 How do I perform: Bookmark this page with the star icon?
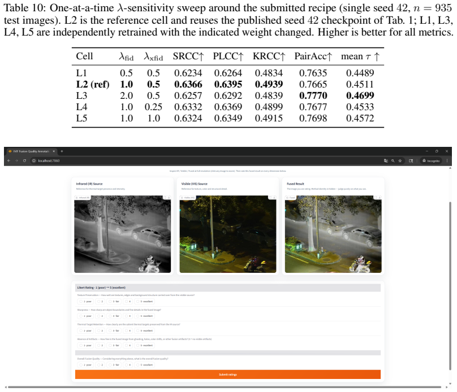pos(400,160)
